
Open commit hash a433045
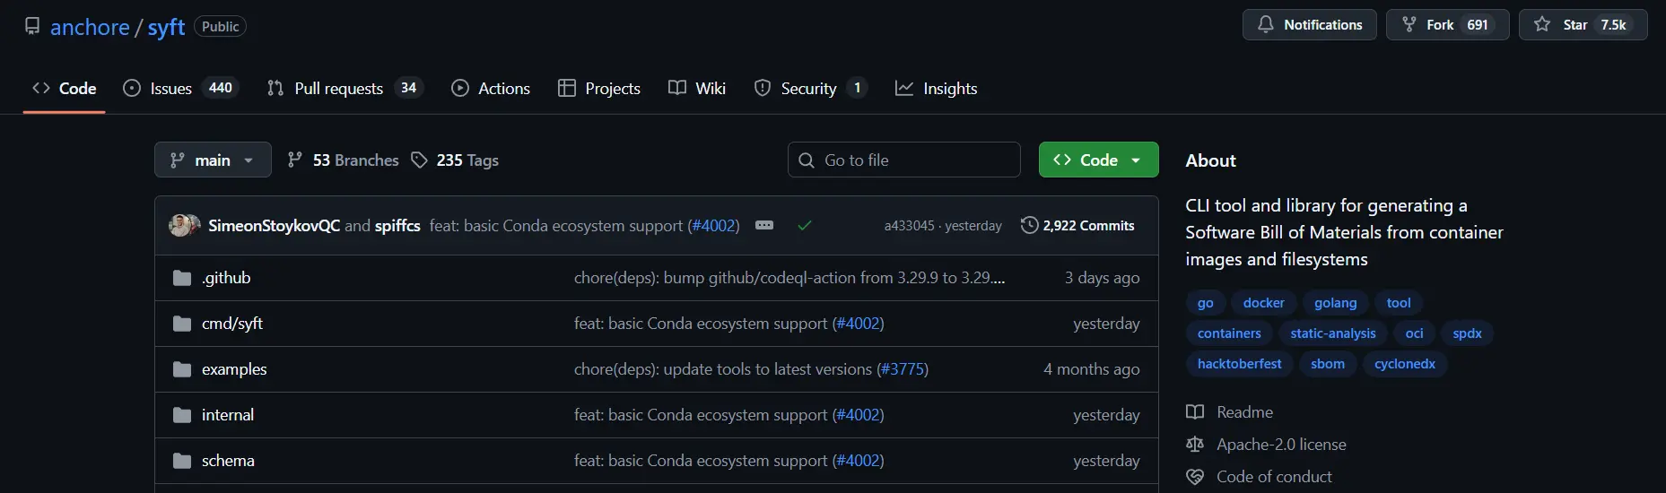click(x=909, y=226)
